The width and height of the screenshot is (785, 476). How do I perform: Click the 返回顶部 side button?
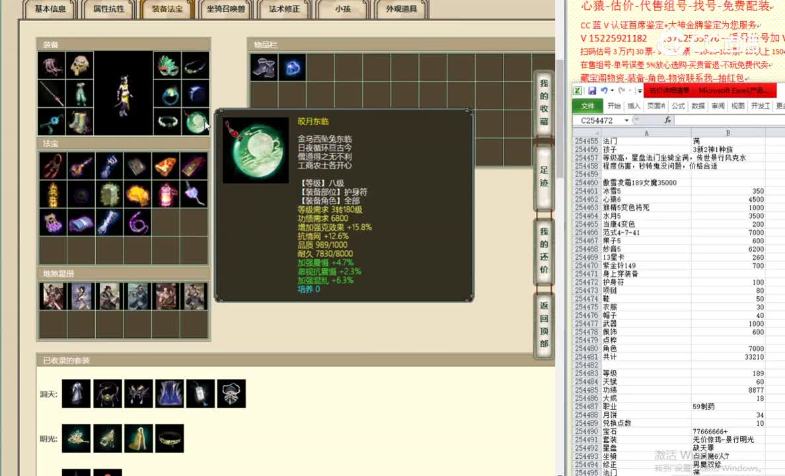(544, 325)
